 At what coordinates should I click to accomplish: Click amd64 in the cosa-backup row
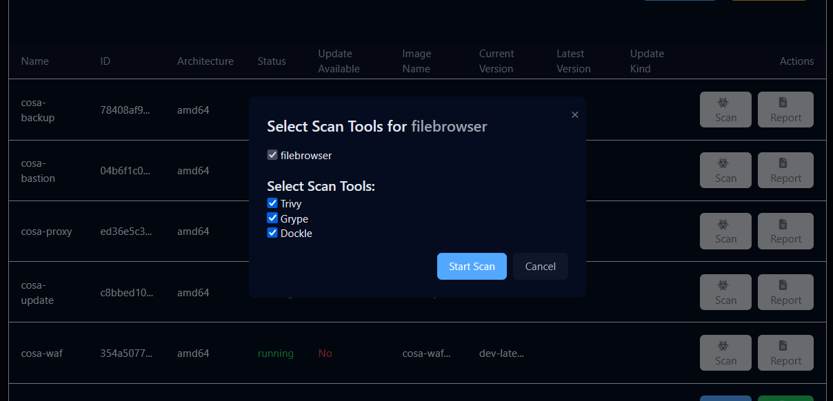193,110
